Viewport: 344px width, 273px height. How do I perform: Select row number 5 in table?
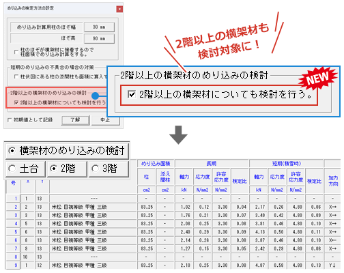click(x=13, y=232)
